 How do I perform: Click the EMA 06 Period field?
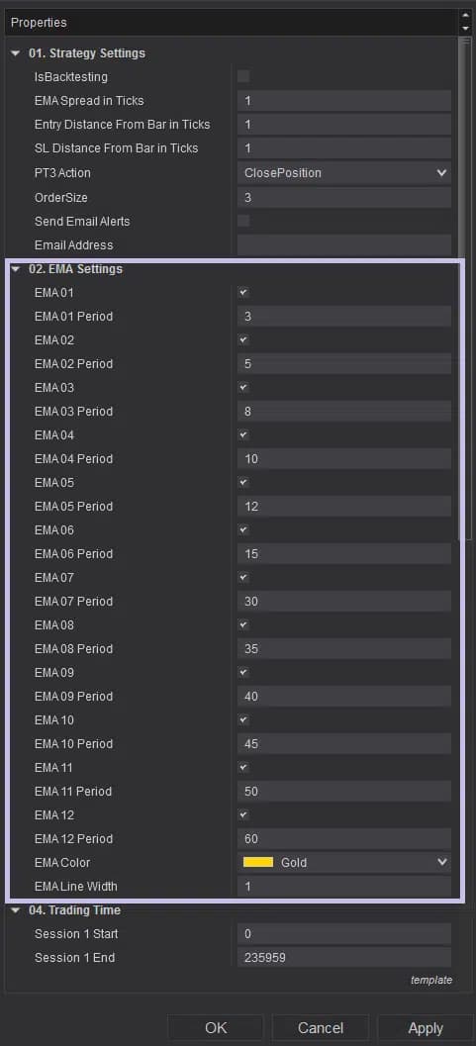point(344,554)
